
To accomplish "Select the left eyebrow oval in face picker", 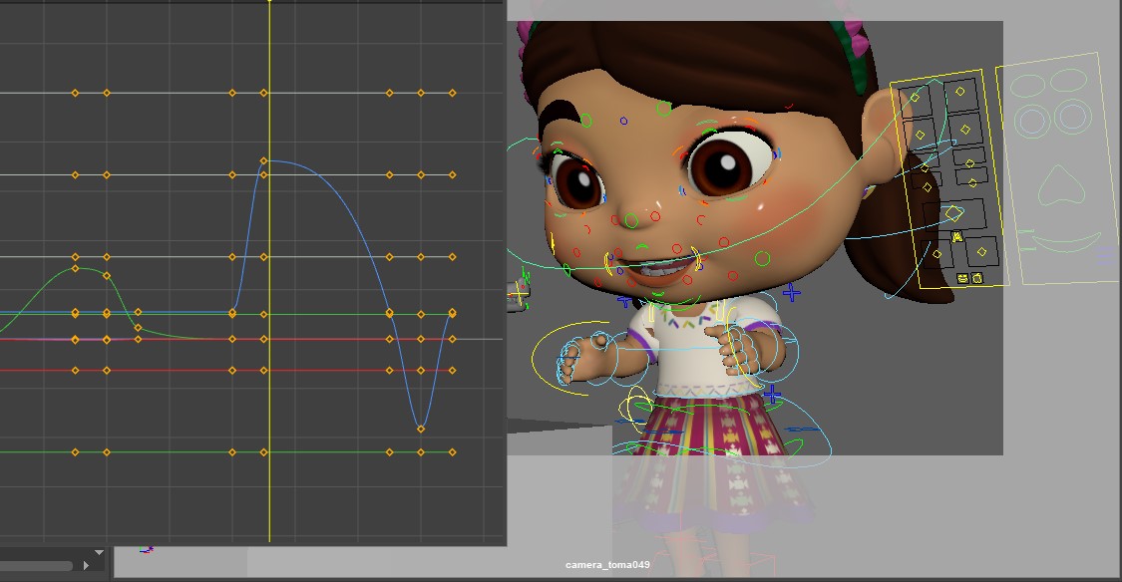I will [1028, 86].
